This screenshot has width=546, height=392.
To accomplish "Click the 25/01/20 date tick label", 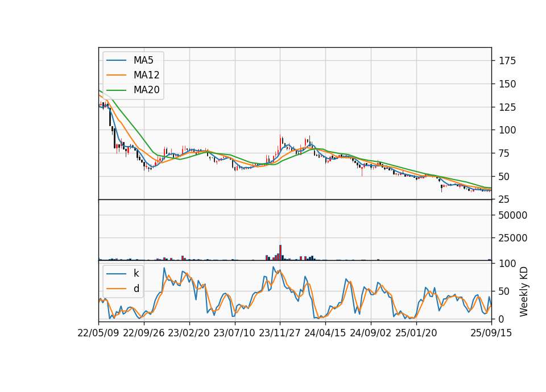I will pos(416,333).
